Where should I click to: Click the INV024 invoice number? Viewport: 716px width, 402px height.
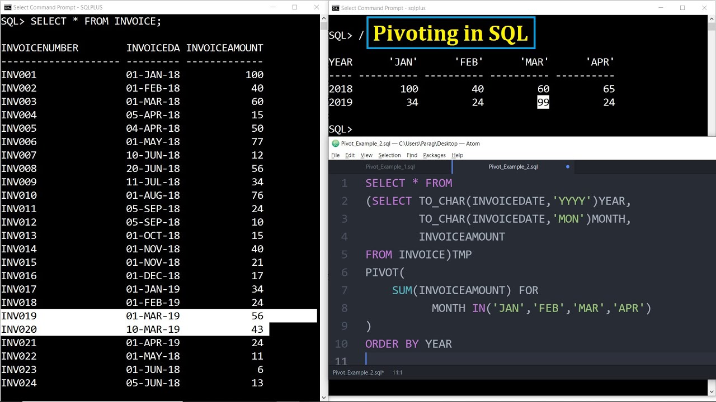tap(19, 383)
